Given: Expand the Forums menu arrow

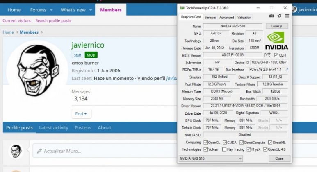Looking at the screenshot, I should coord(51,10).
